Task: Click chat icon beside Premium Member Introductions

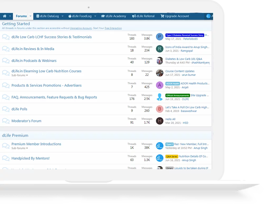Action: tap(6, 146)
